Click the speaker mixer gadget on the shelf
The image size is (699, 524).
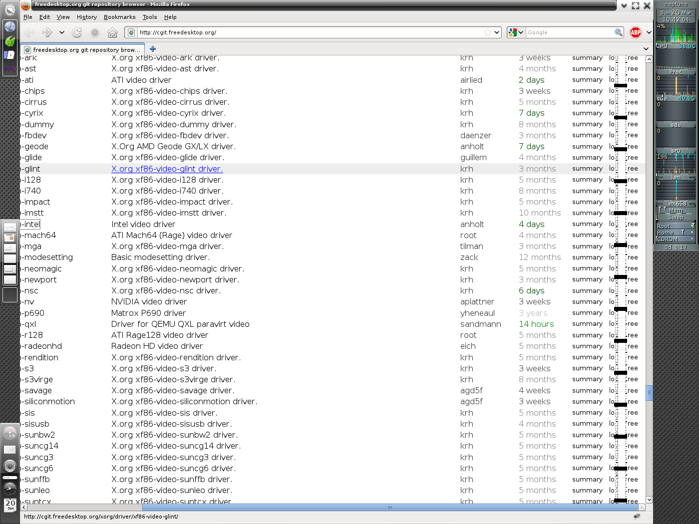[10, 466]
